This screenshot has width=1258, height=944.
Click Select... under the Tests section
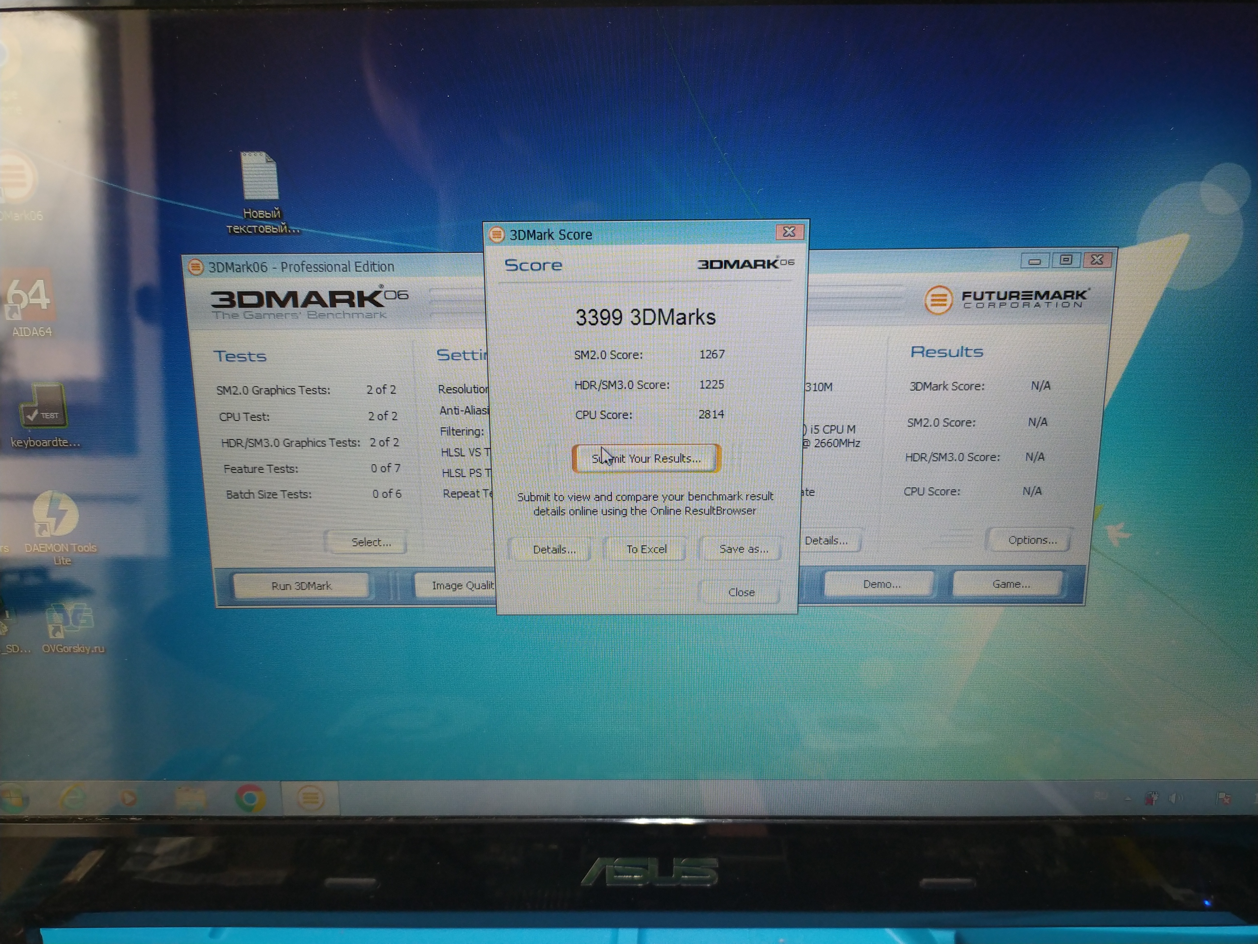[371, 542]
